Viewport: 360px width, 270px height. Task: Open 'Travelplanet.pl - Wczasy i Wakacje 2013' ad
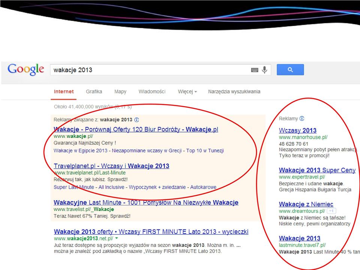(111, 166)
